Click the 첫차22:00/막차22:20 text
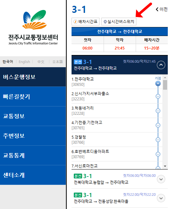The height and width of the screenshot is (209, 171). (x=139, y=195)
